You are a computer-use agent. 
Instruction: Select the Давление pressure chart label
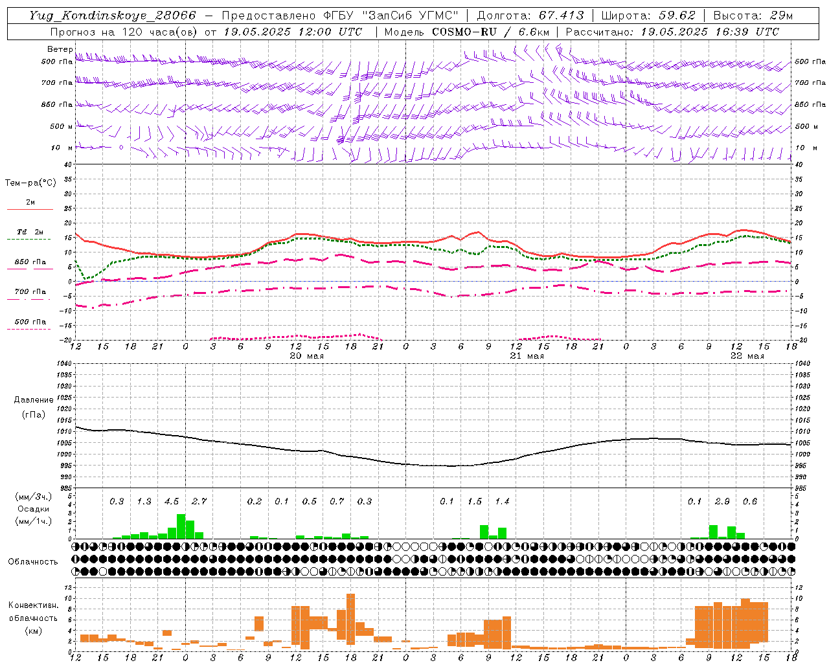34,400
